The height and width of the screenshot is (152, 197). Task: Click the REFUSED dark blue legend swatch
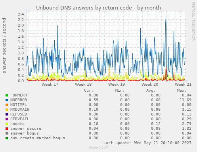(7, 114)
